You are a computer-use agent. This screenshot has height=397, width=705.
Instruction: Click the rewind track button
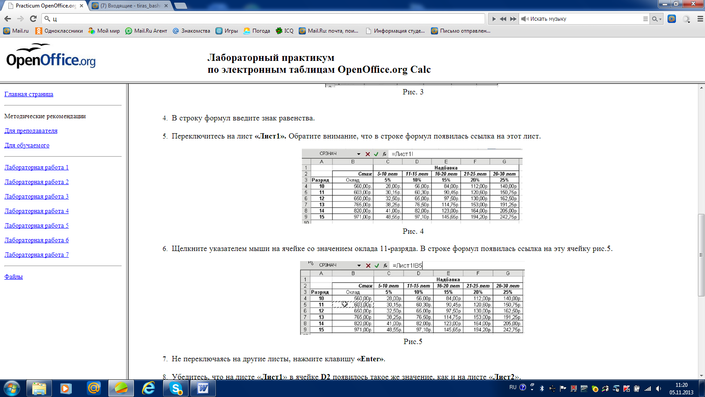point(503,19)
